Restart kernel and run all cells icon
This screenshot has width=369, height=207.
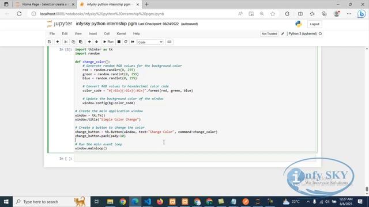click(x=133, y=42)
